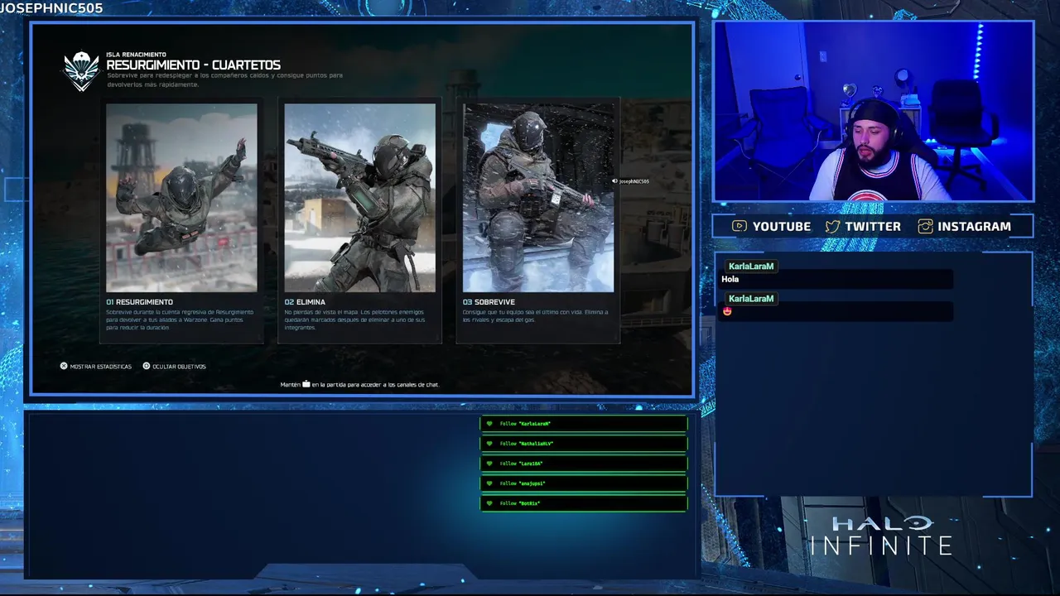Viewport: 1060px width, 596px height.
Task: Click the speaker icon next to JosephNIC505
Action: [614, 181]
